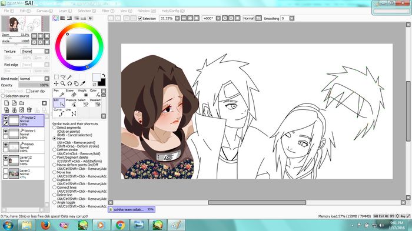
Task: Select the Pressure tool
Action: tap(71, 103)
